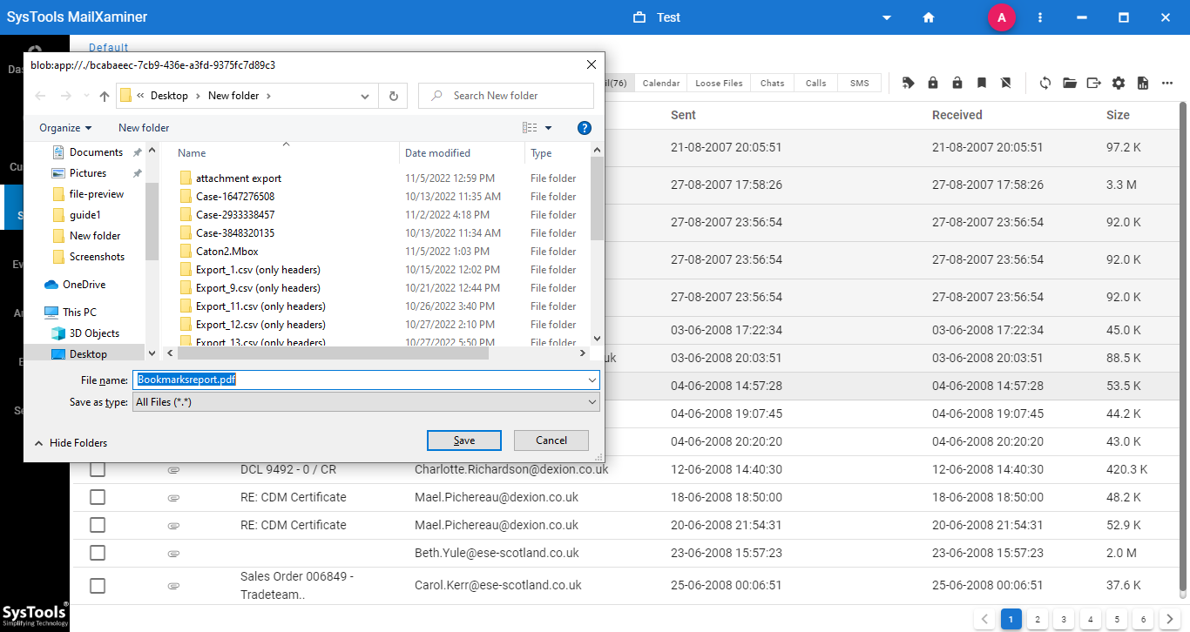The image size is (1190, 632).
Task: Click breadcrumb chevron after New folder
Action: [268, 96]
